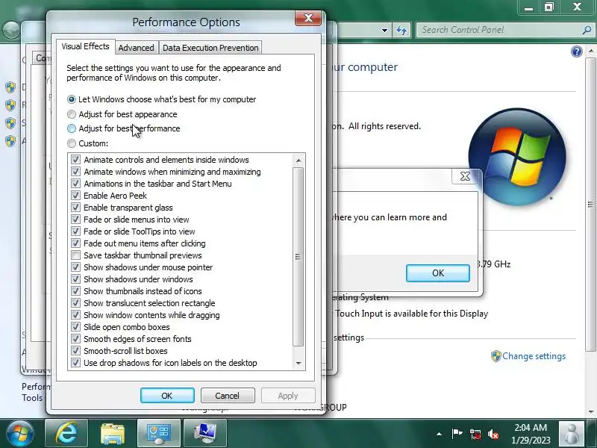This screenshot has width=597, height=448.
Task: Toggle Animations in the taskbar and Start Menu
Action: 76,184
